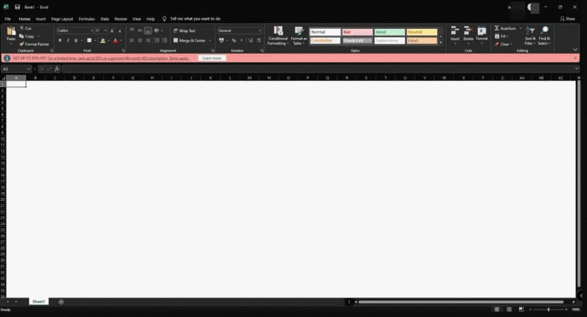The image size is (587, 317).
Task: Click the Percent Style icon
Action: point(234,40)
